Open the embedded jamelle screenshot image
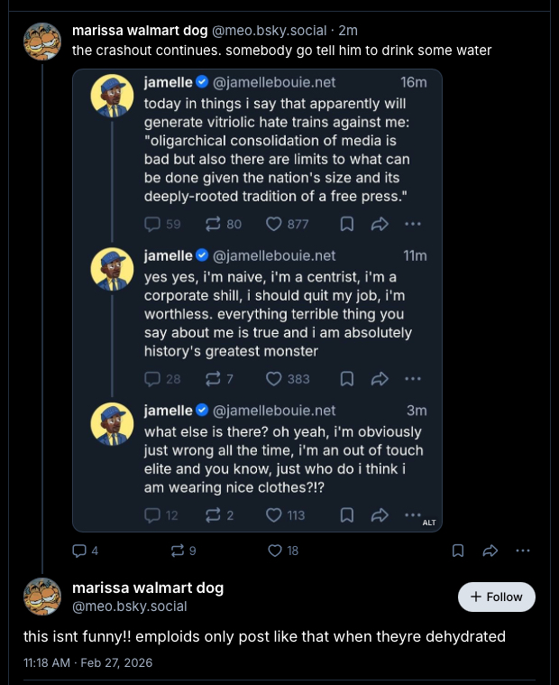Viewport: 559px width, 685px height. pyautogui.click(x=257, y=300)
